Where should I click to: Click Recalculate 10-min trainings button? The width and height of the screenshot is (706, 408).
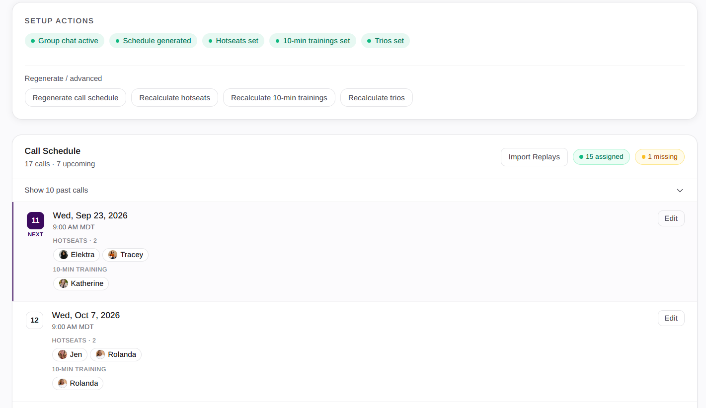(279, 98)
